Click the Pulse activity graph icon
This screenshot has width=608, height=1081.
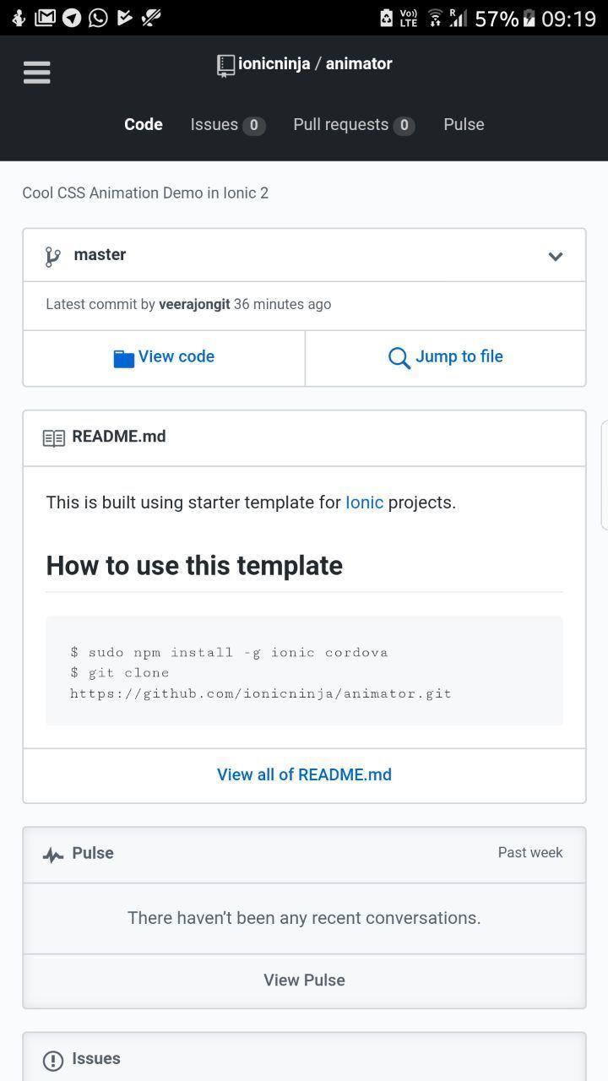pyautogui.click(x=52, y=854)
